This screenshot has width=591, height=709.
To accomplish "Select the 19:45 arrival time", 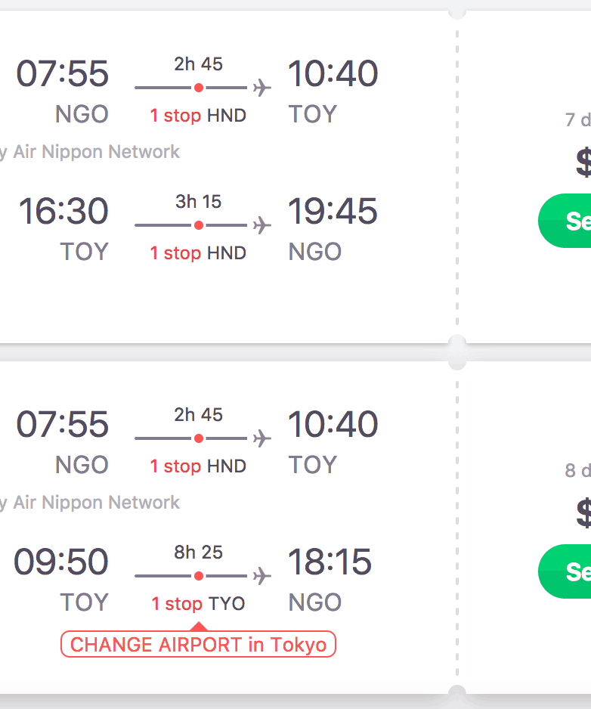I will click(333, 211).
